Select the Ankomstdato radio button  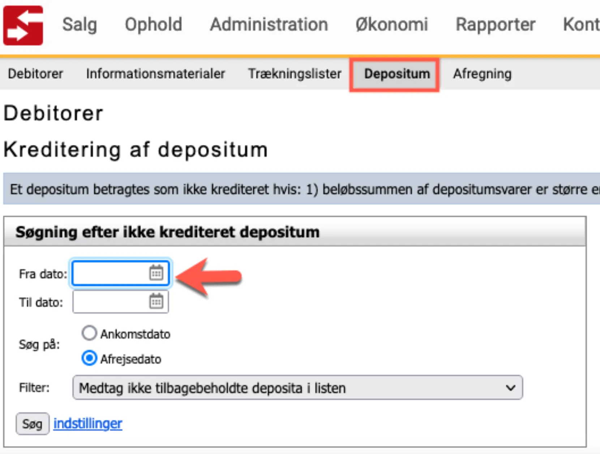89,333
